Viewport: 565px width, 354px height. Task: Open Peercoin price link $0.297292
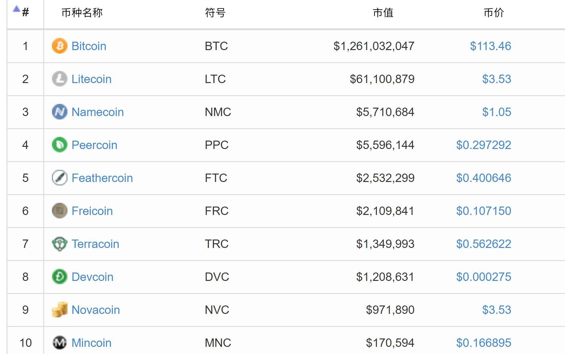point(484,145)
